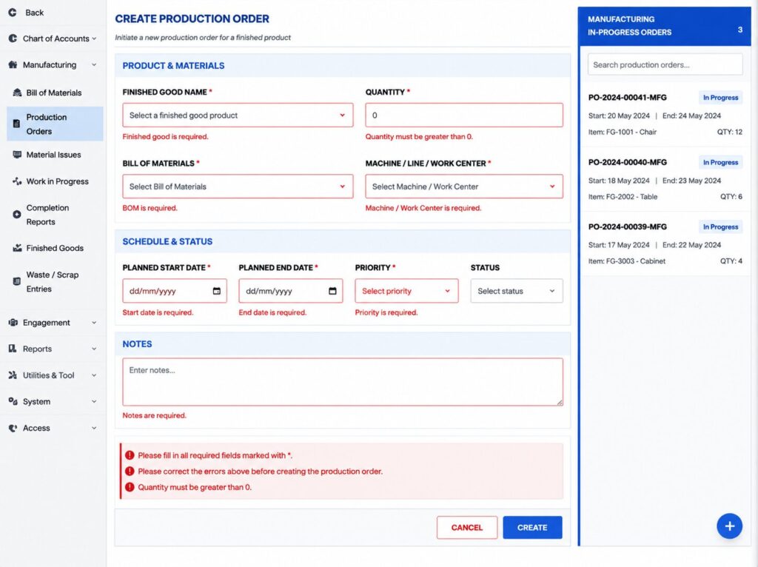Open Material Issues menu item
The width and height of the screenshot is (758, 567).
pos(55,155)
